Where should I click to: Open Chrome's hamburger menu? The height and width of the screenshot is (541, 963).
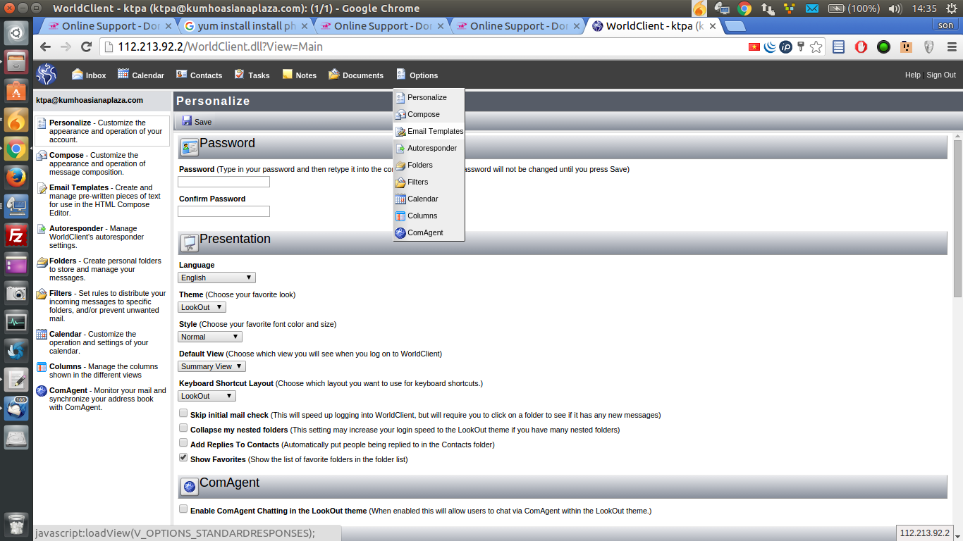click(x=951, y=47)
